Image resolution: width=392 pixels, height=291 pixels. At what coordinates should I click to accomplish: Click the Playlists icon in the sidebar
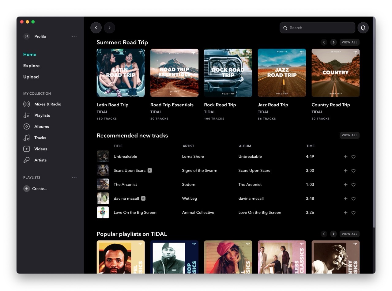pos(27,115)
